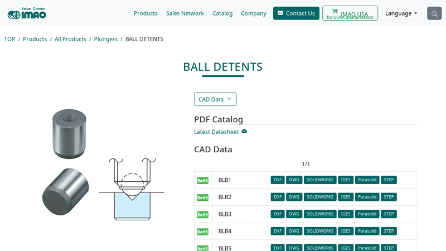Open the Catalog menu item

click(222, 13)
